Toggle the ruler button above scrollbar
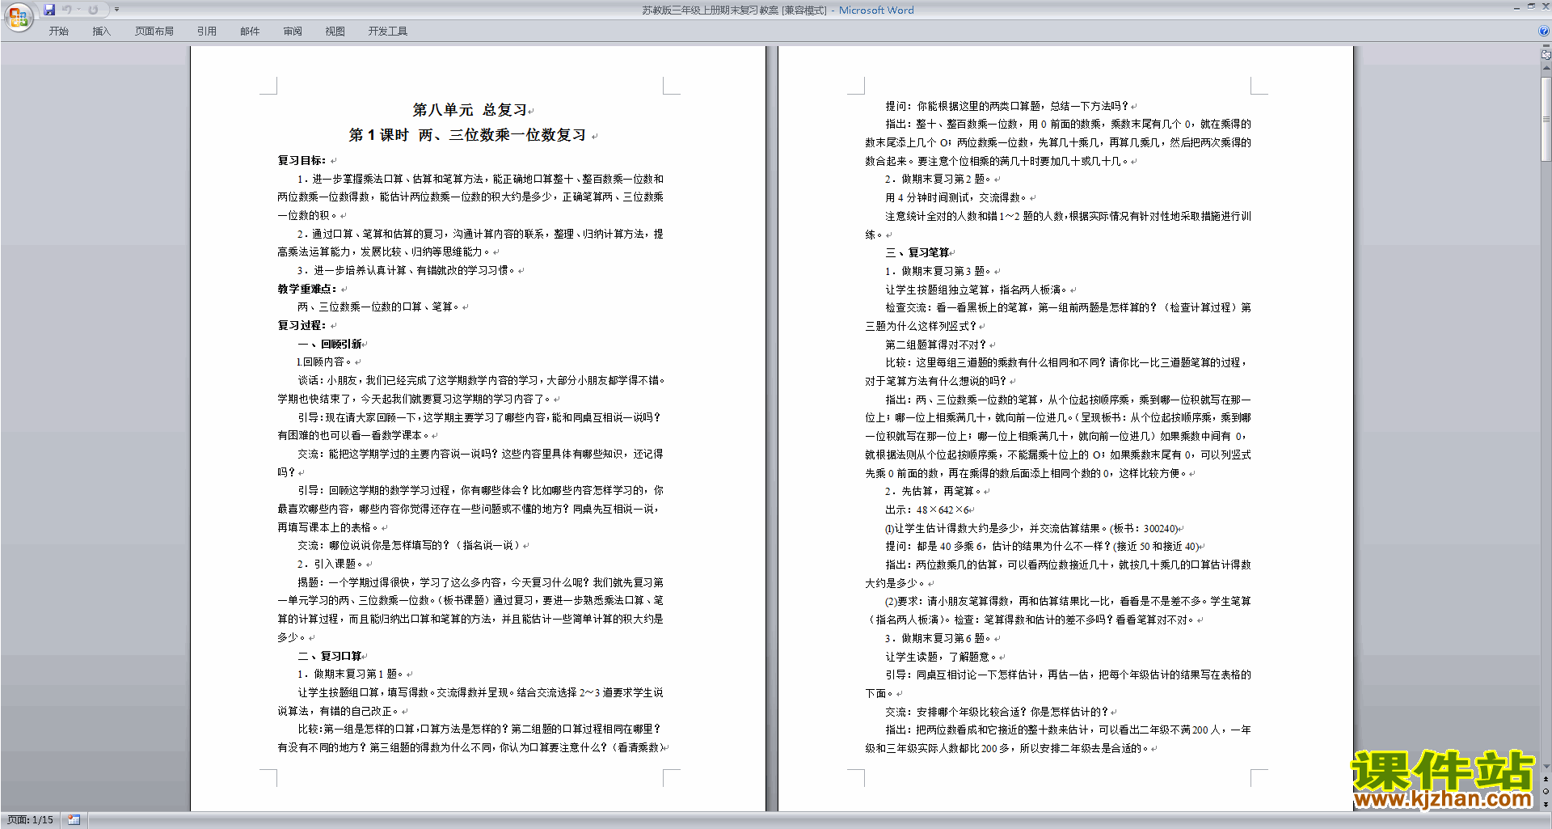This screenshot has height=829, width=1552. 1546,55
